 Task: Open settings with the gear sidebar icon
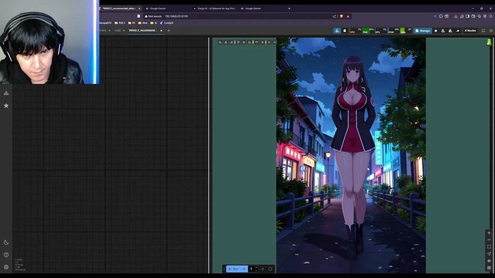pos(6,267)
